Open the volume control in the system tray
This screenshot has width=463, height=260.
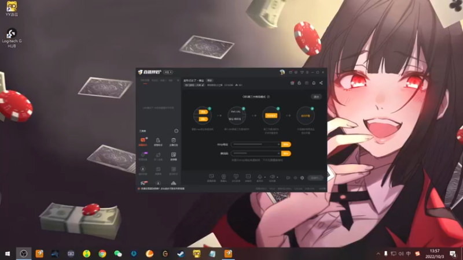click(401, 254)
